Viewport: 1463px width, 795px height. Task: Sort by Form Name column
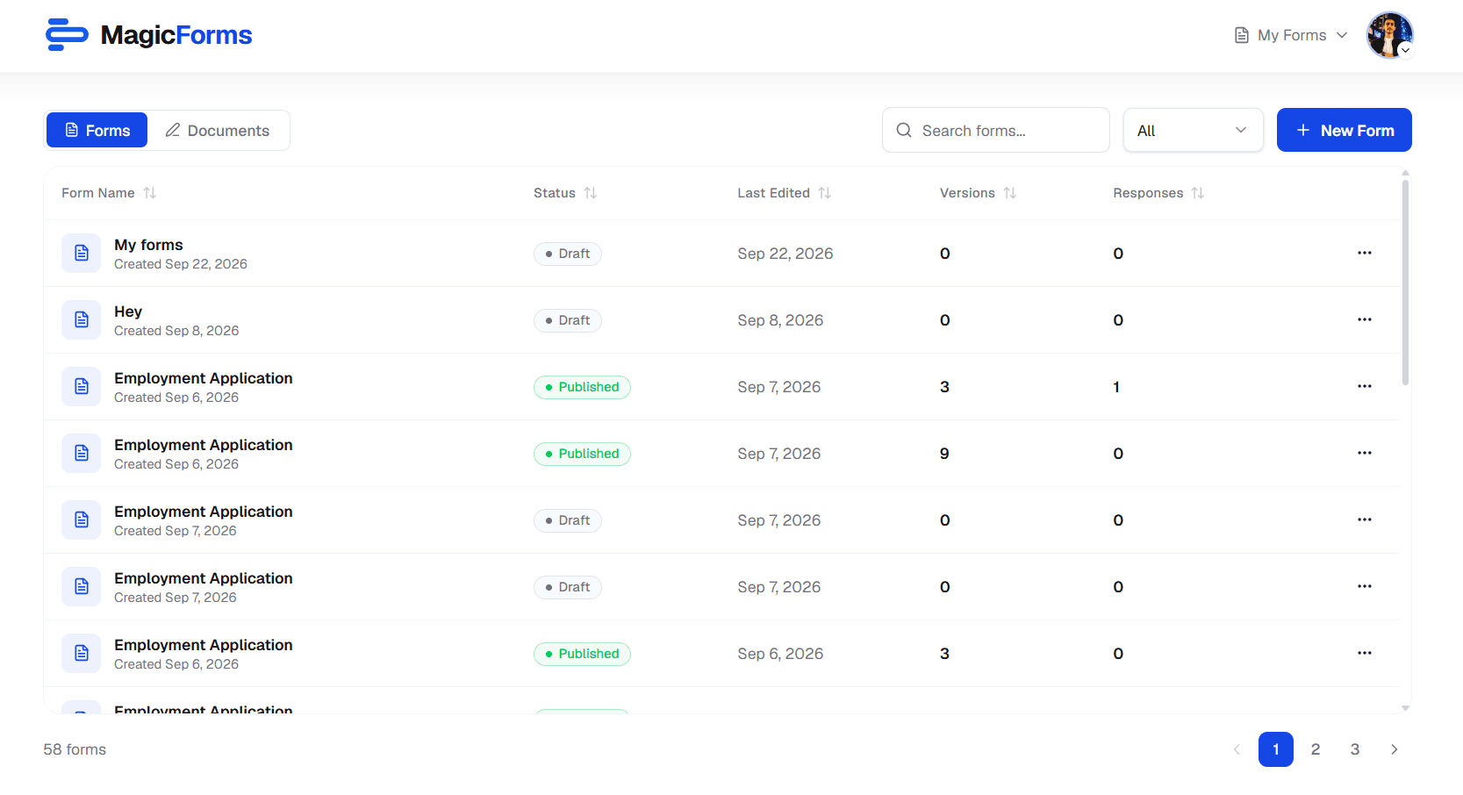(109, 193)
